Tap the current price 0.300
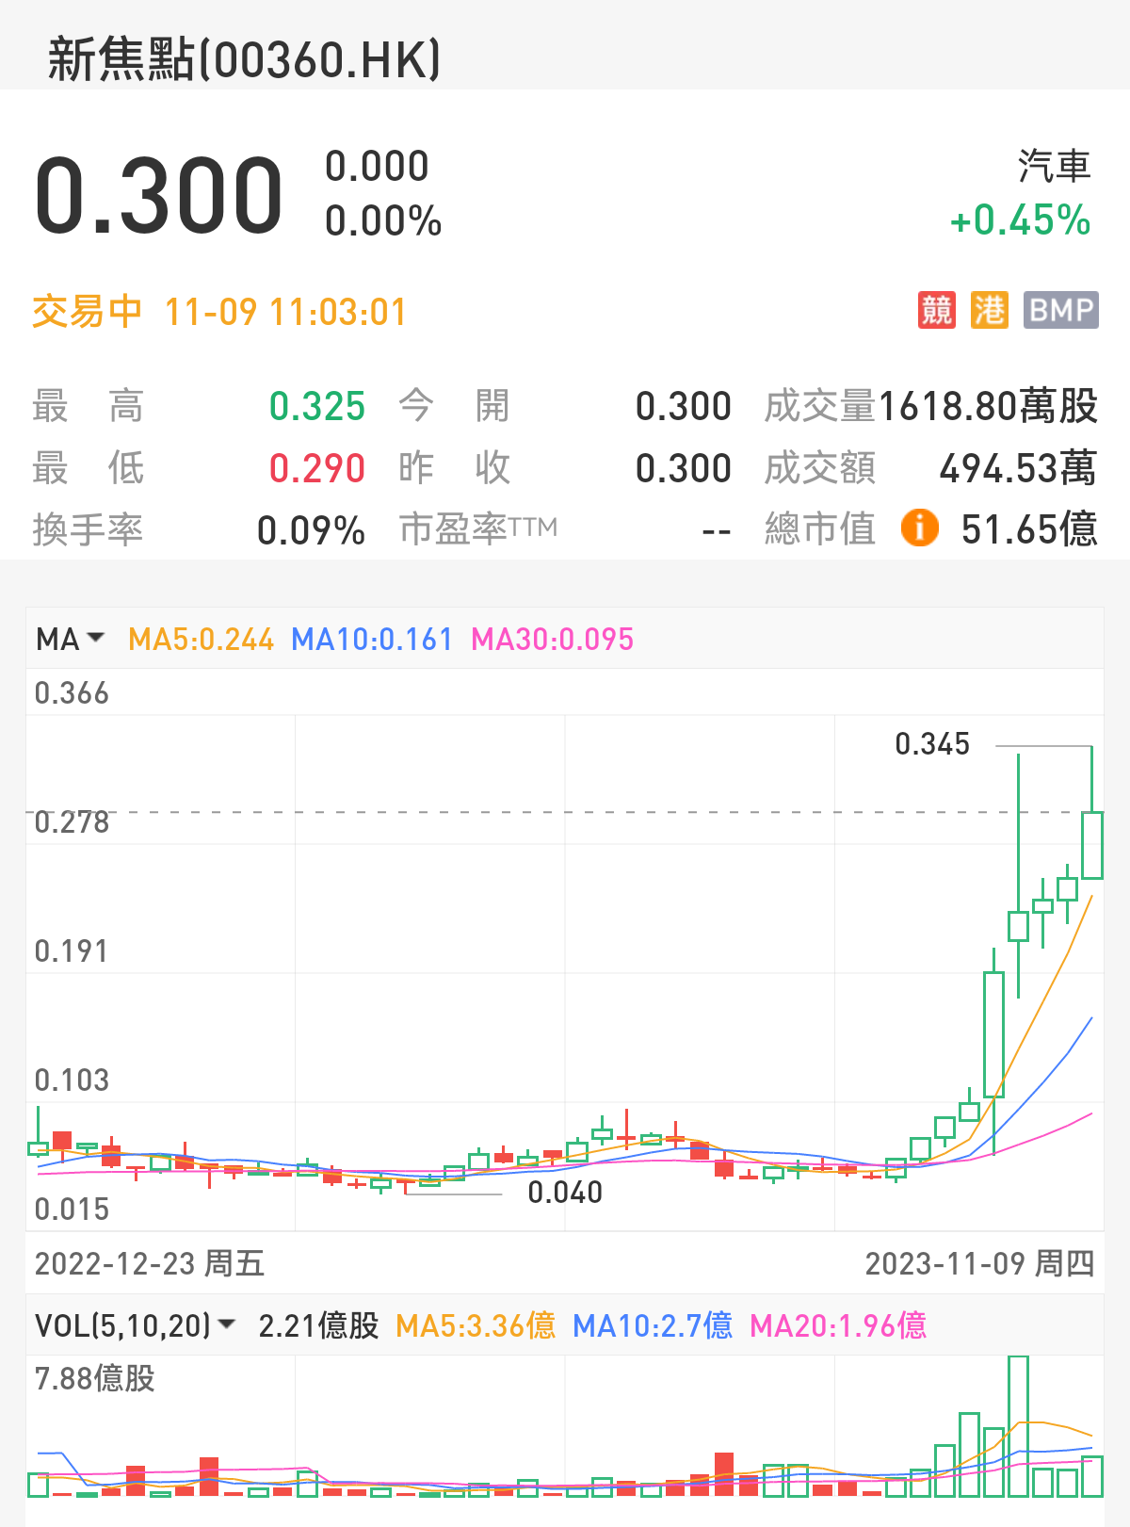The width and height of the screenshot is (1130, 1527). pos(158,196)
